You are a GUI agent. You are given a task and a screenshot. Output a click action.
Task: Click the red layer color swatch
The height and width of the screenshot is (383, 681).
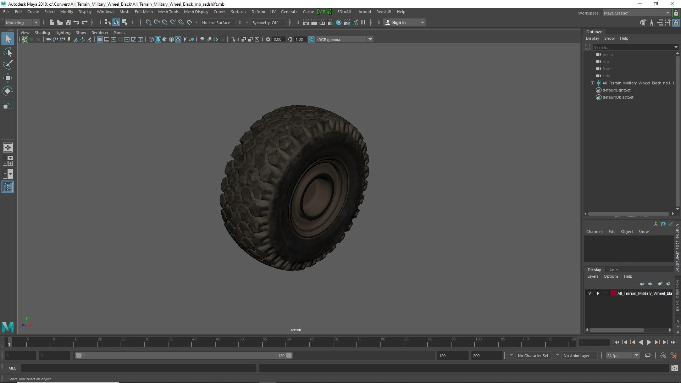(614, 293)
